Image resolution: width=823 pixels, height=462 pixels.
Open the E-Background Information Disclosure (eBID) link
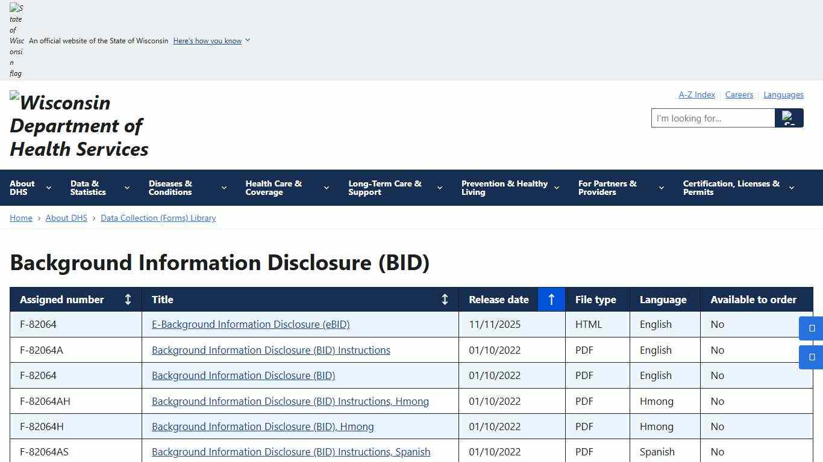(x=251, y=324)
